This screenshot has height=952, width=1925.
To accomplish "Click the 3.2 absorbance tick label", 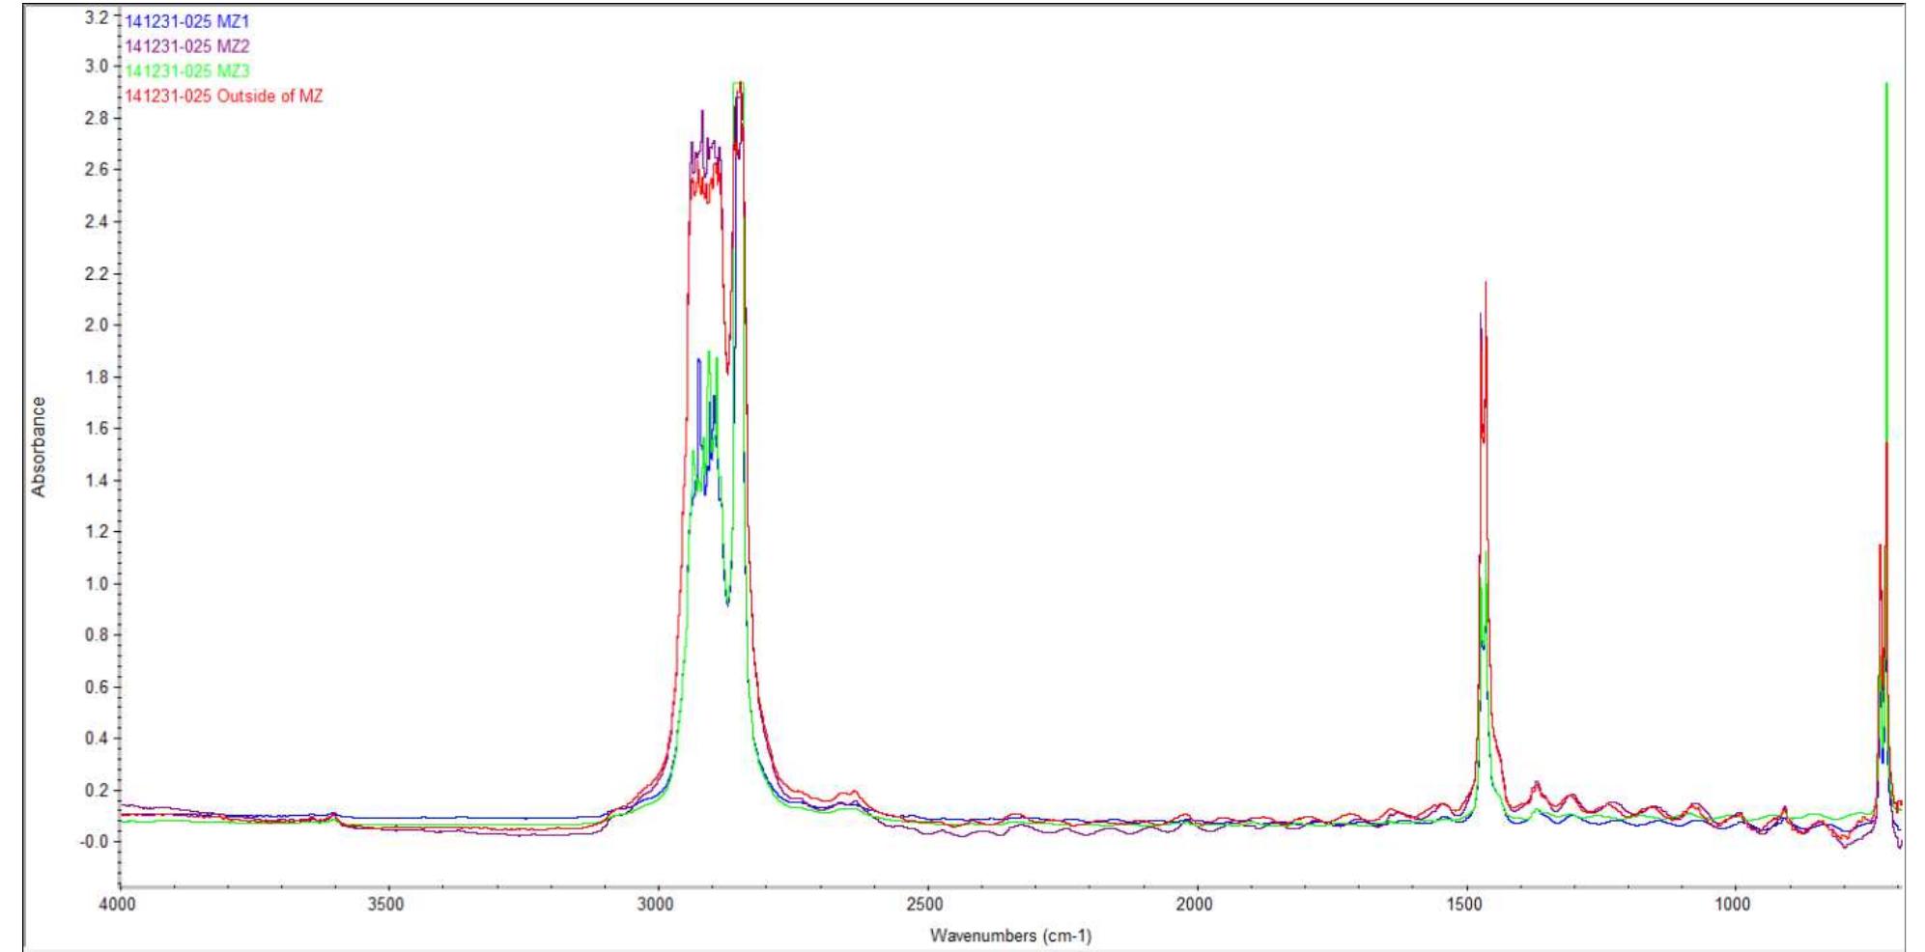I will pos(97,16).
